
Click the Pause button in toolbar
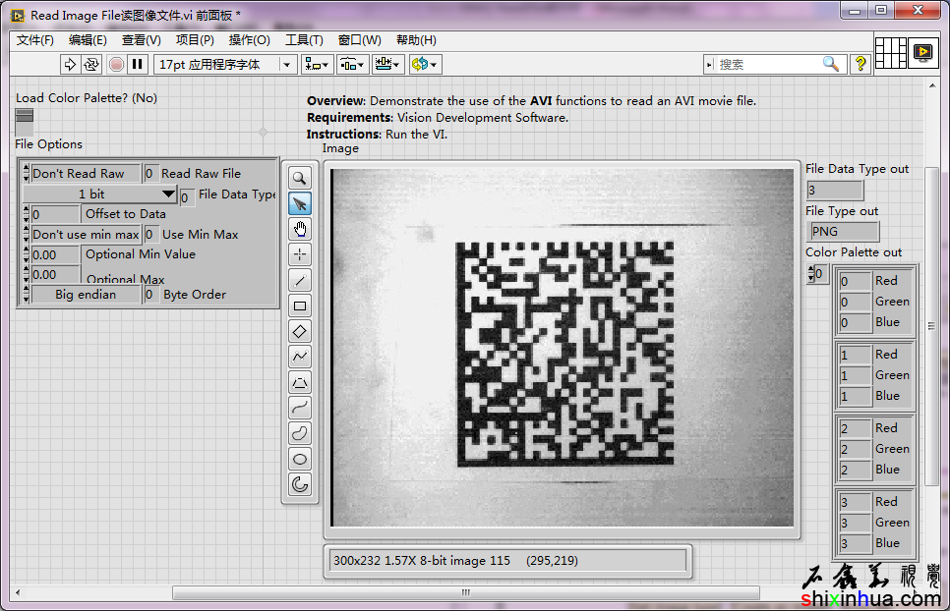(138, 64)
